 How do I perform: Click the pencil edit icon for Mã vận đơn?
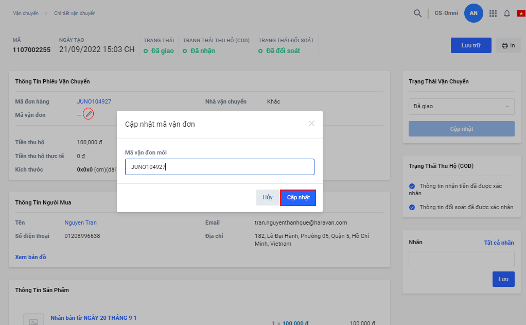coord(88,114)
